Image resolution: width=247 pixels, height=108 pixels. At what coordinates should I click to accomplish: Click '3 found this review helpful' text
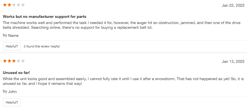[x=42, y=46]
